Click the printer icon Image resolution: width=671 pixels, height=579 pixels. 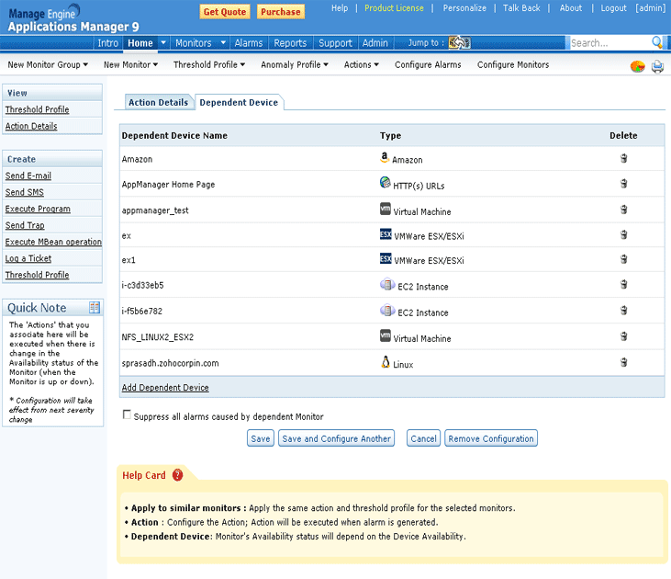657,66
